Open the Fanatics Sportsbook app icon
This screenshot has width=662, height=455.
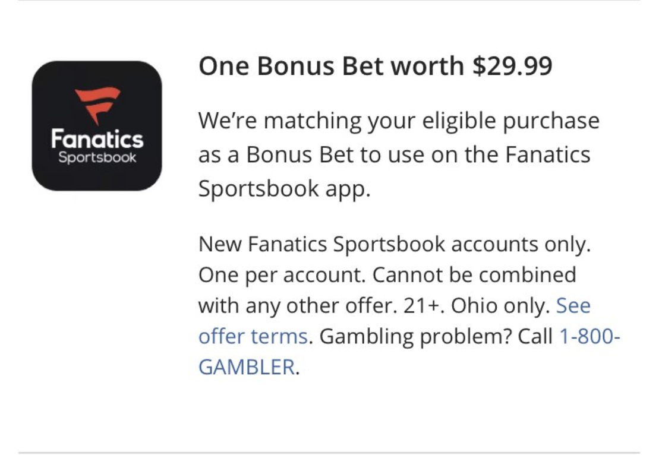click(97, 126)
